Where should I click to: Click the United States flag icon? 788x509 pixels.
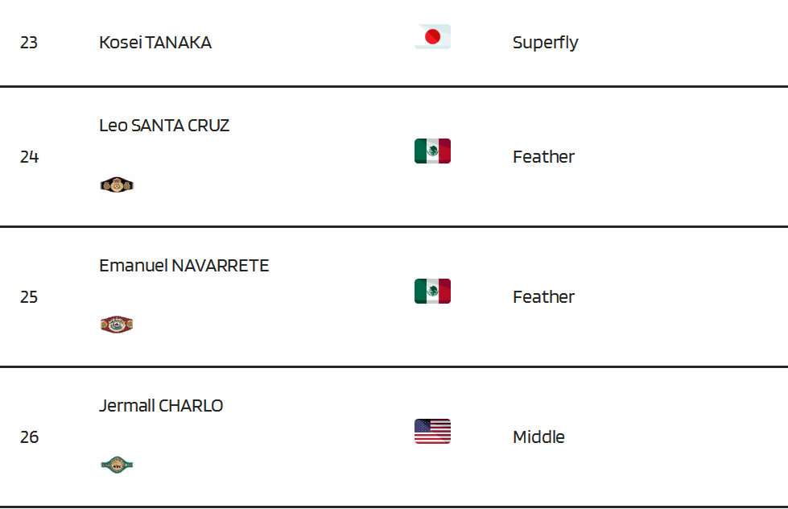432,431
